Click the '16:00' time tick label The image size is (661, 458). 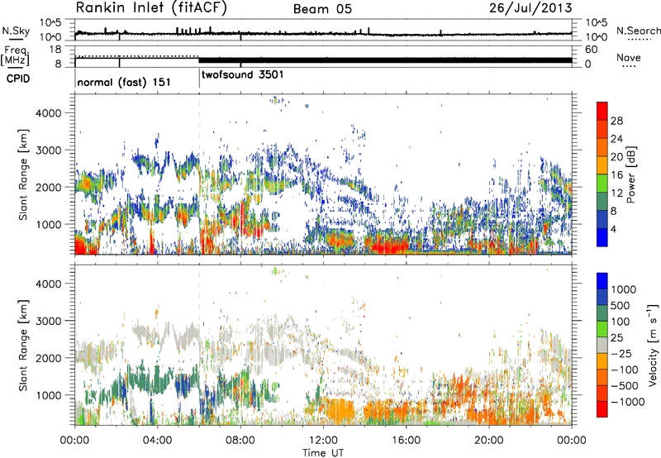pos(406,441)
